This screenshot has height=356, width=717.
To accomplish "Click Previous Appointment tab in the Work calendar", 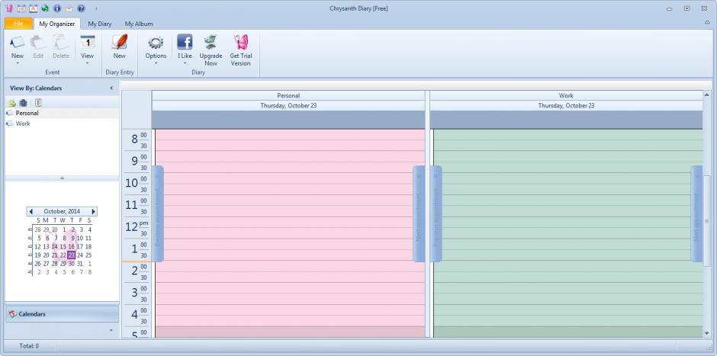I will point(436,214).
